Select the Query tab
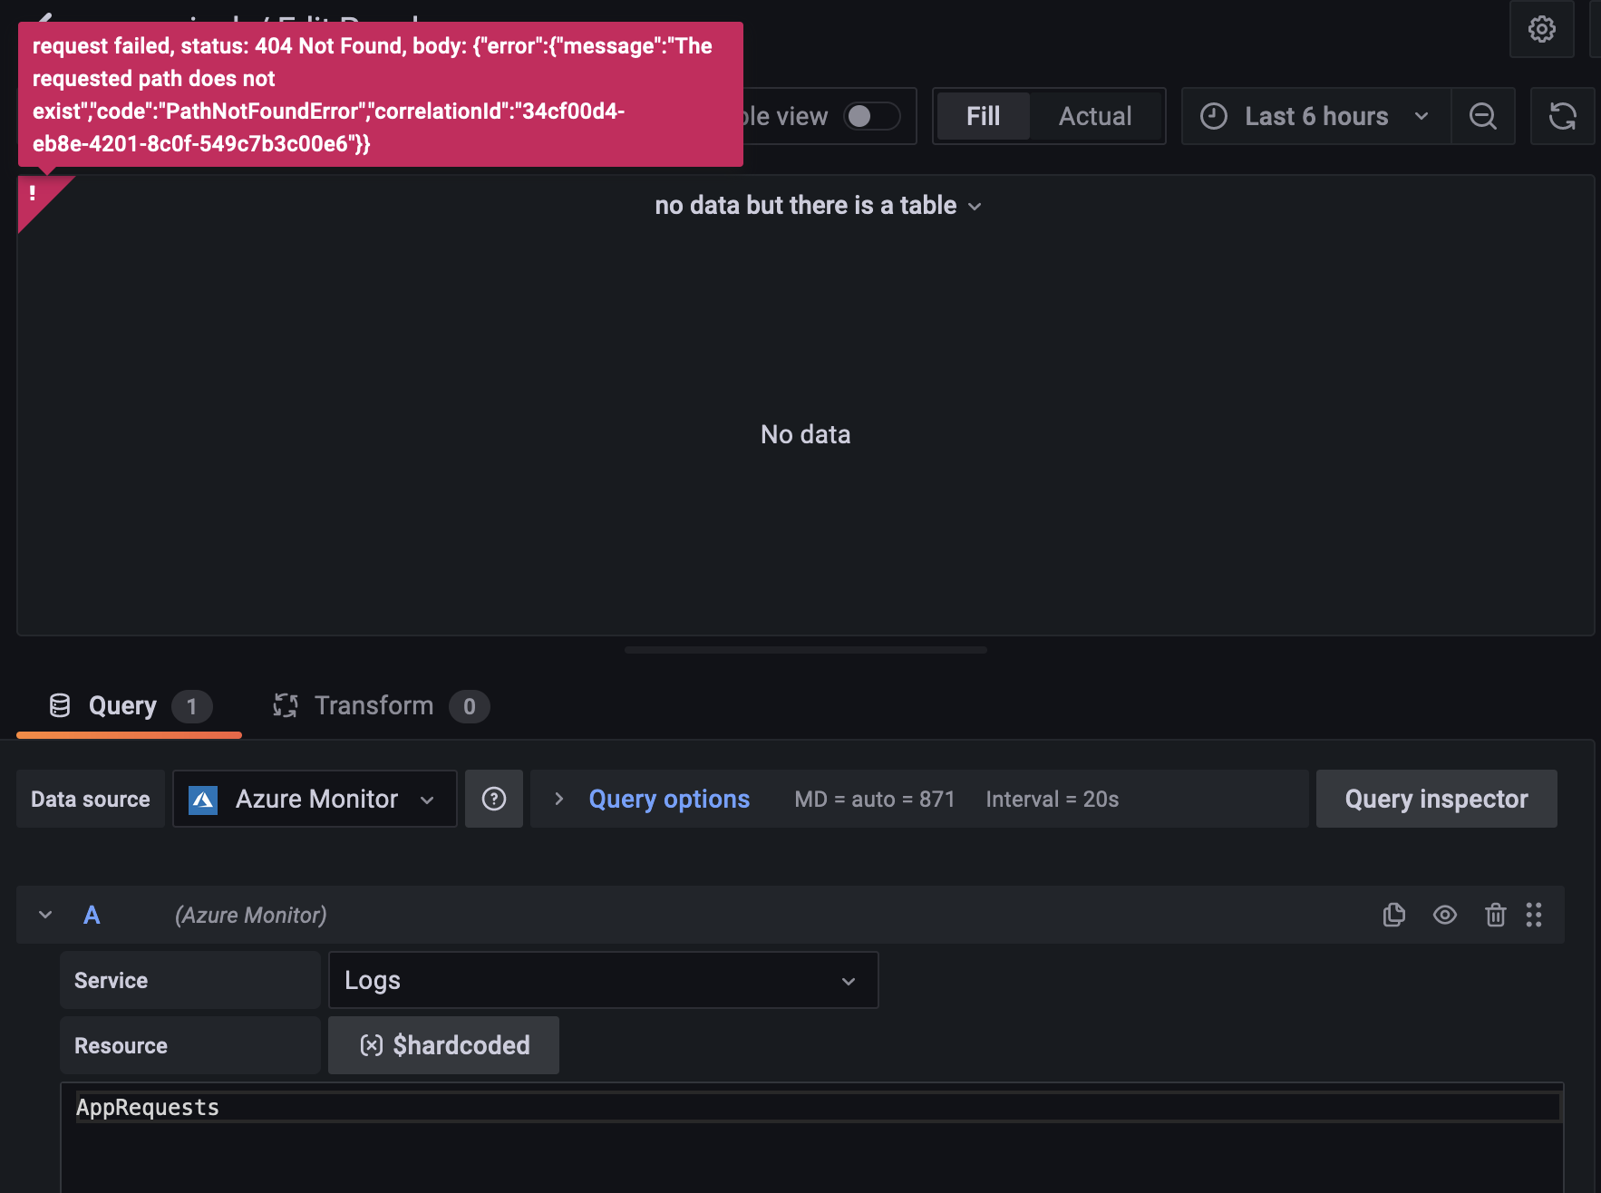This screenshot has height=1193, width=1601. [x=122, y=705]
